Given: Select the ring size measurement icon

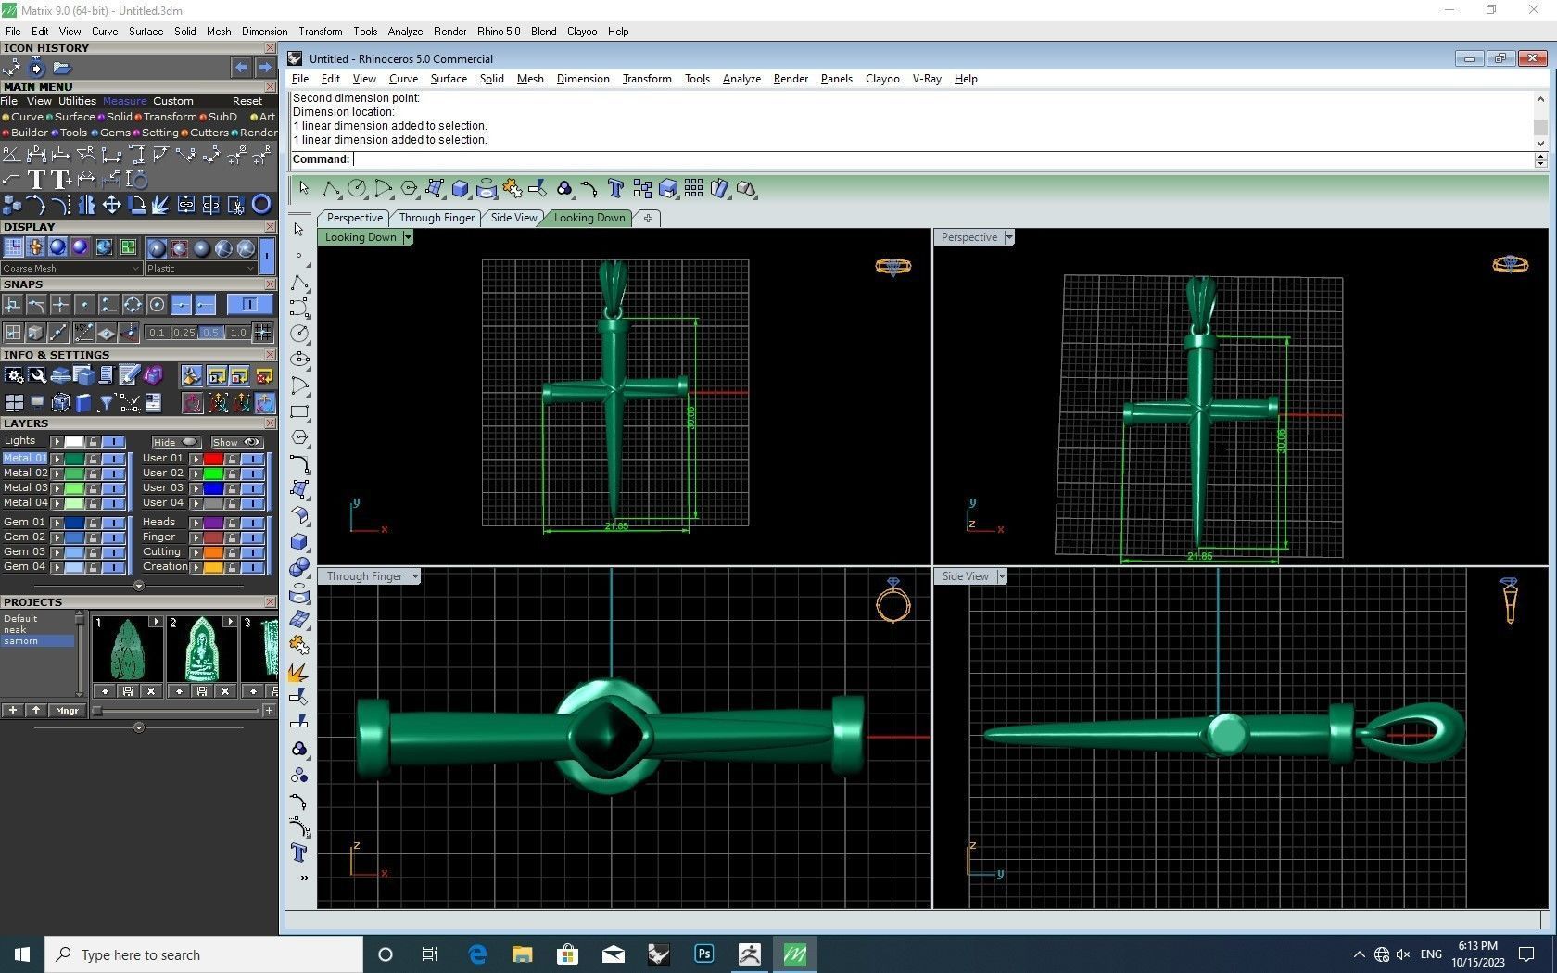Looking at the screenshot, I should pyautogui.click(x=136, y=179).
